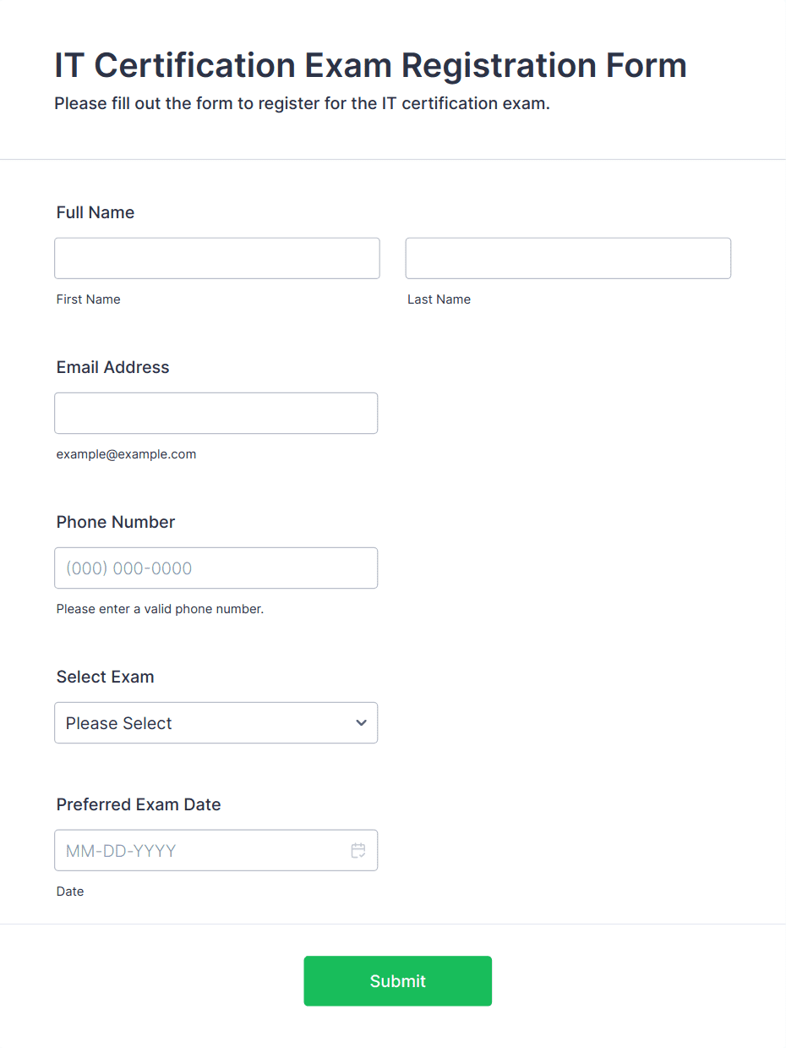This screenshot has width=786, height=1048.
Task: Click the Select Exam label
Action: 106,677
